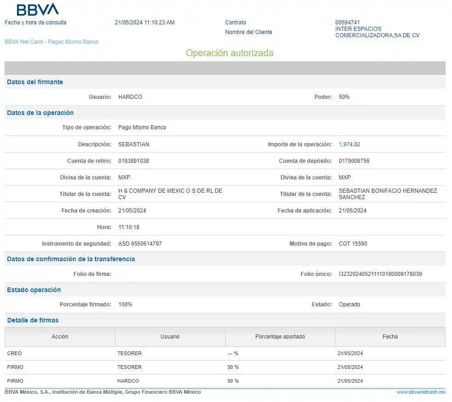Click Datos de confirmación de la transferencia heading
Viewport: 452px width, 402px height.
click(71, 259)
